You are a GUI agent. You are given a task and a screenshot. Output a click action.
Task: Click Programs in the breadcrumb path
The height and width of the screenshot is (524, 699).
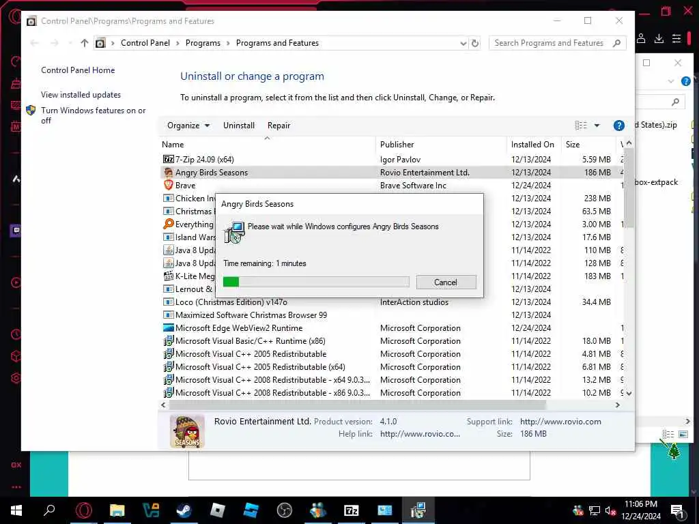coord(203,43)
